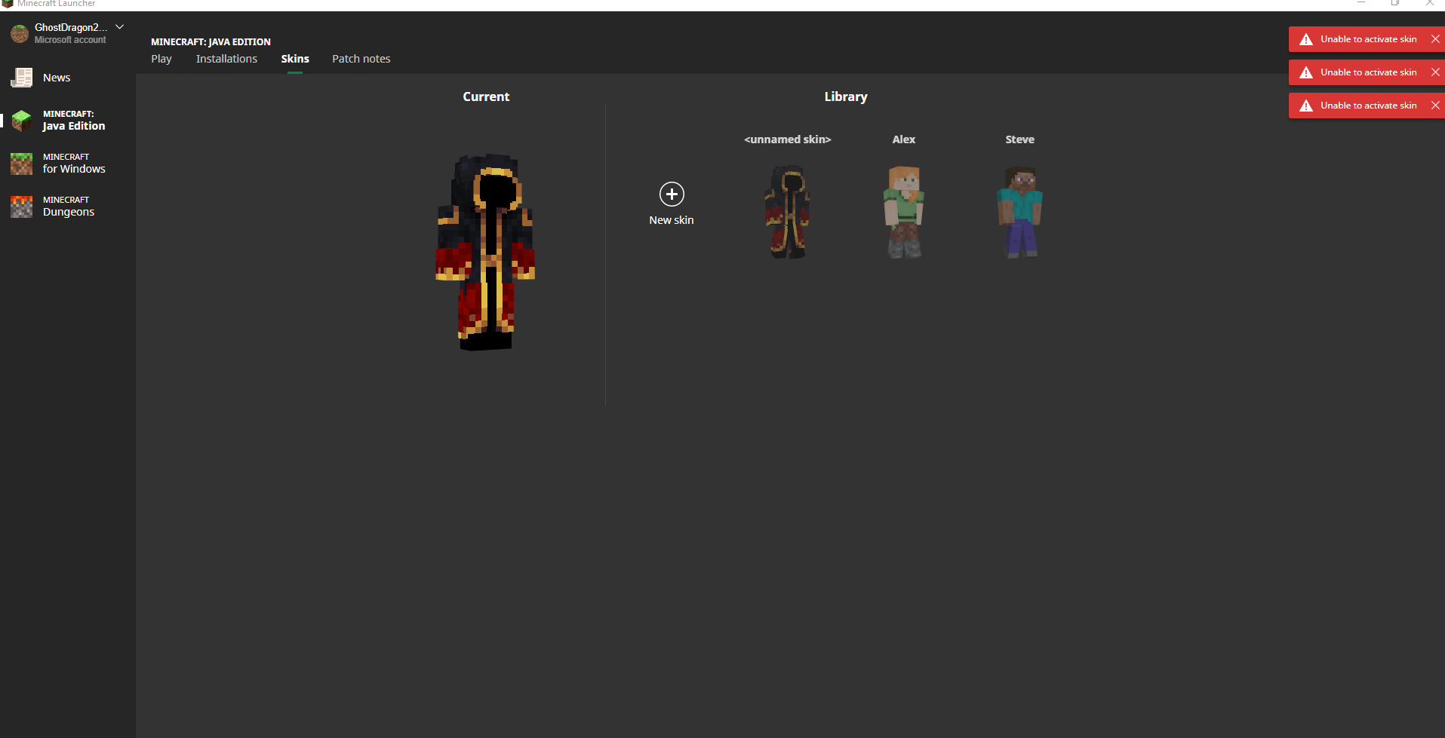Click the top 'Unable to activate skin' message text
This screenshot has width=1445, height=738.
[1369, 39]
